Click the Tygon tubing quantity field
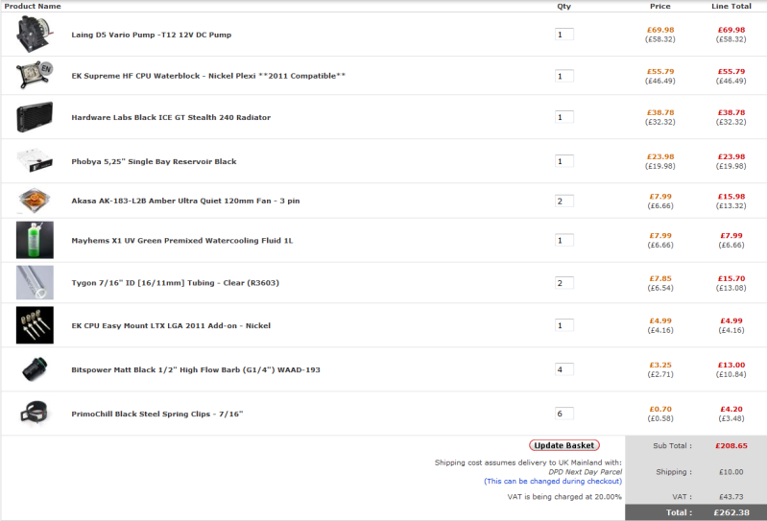The height and width of the screenshot is (521, 767). [x=564, y=283]
